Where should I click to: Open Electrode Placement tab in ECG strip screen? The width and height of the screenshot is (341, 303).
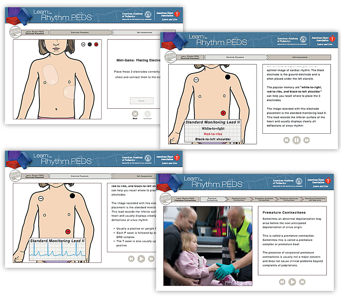[80, 176]
